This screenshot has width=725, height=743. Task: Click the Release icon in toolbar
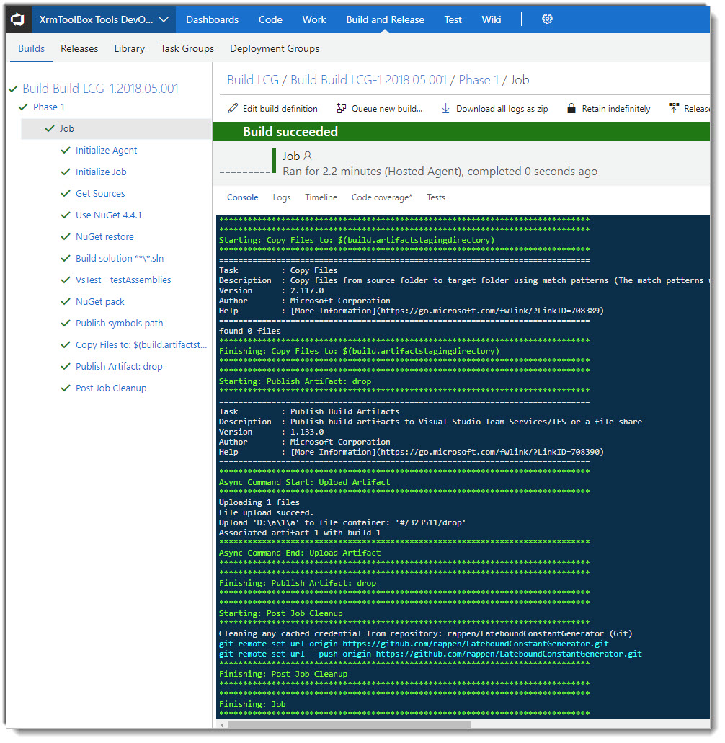(674, 109)
